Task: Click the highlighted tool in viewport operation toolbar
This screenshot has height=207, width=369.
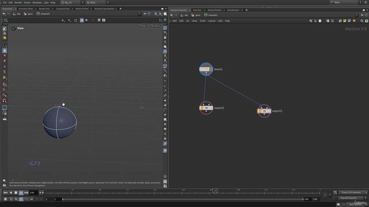Action: coord(82,21)
